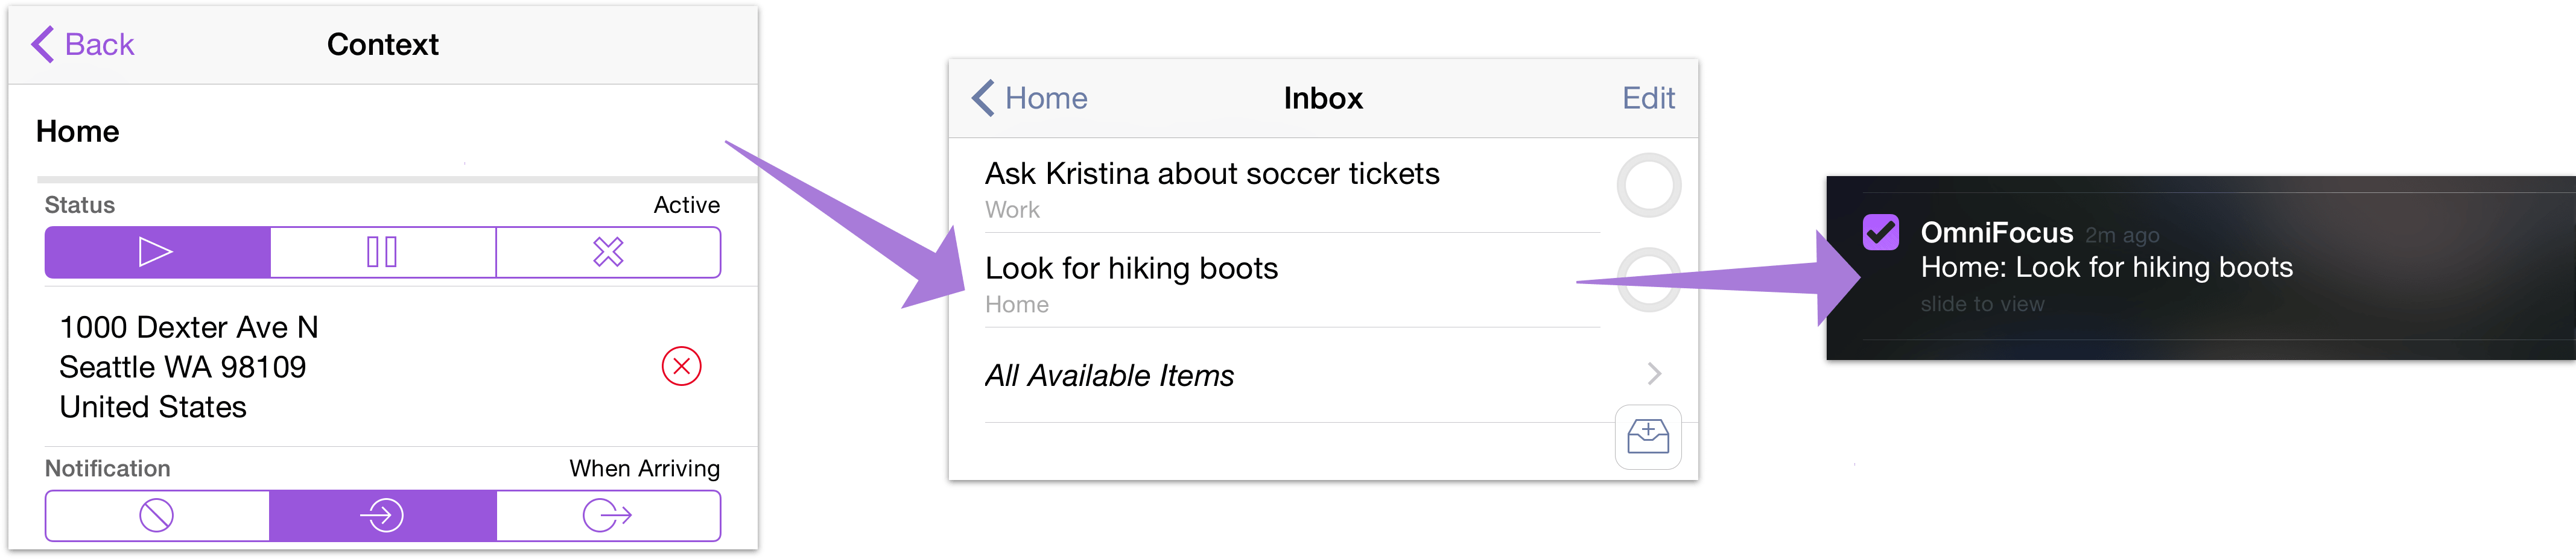Complete the Ask Kristina about soccer tickets task
The height and width of the screenshot is (559, 2576).
click(1647, 185)
